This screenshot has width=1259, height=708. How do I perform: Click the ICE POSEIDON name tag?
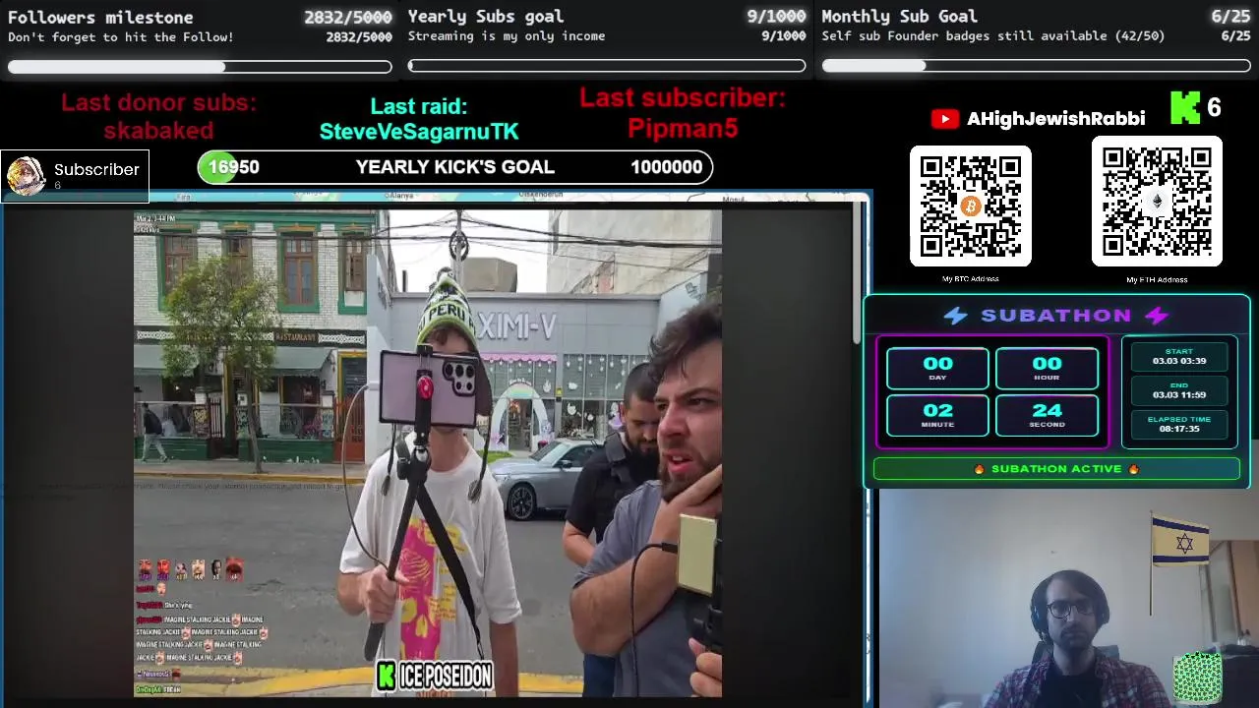tap(445, 676)
